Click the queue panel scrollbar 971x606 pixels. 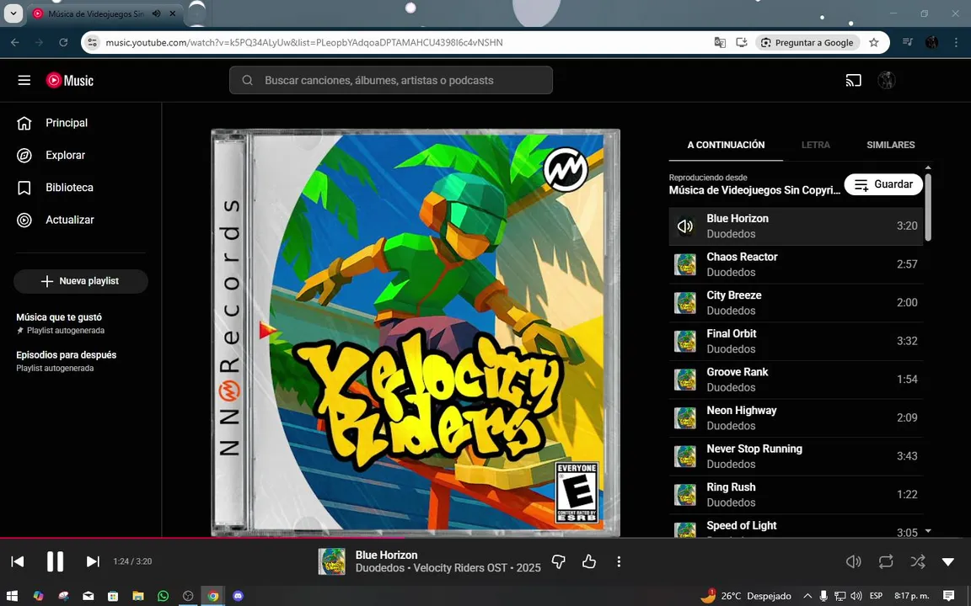click(x=928, y=208)
